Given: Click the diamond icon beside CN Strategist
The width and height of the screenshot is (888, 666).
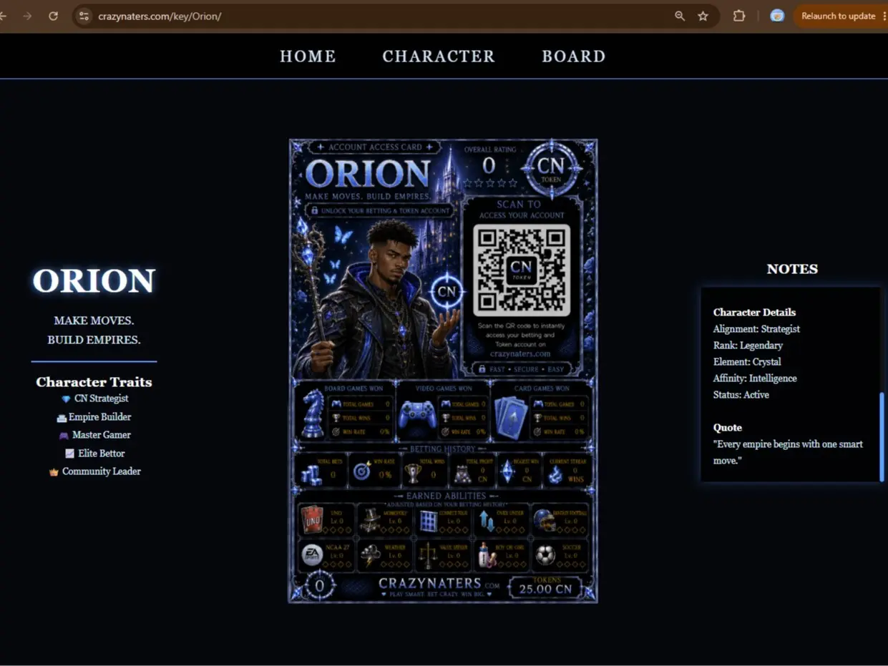Looking at the screenshot, I should [x=67, y=399].
